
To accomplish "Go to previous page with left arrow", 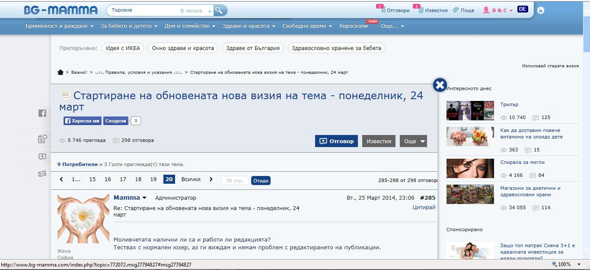I will point(61,179).
